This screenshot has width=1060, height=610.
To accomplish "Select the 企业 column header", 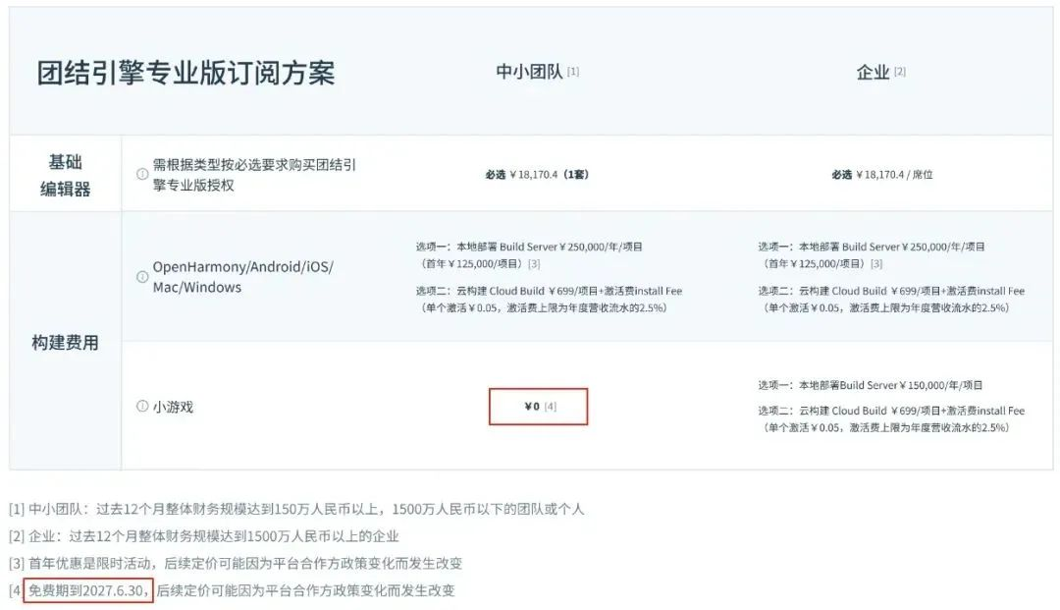I will [x=873, y=72].
